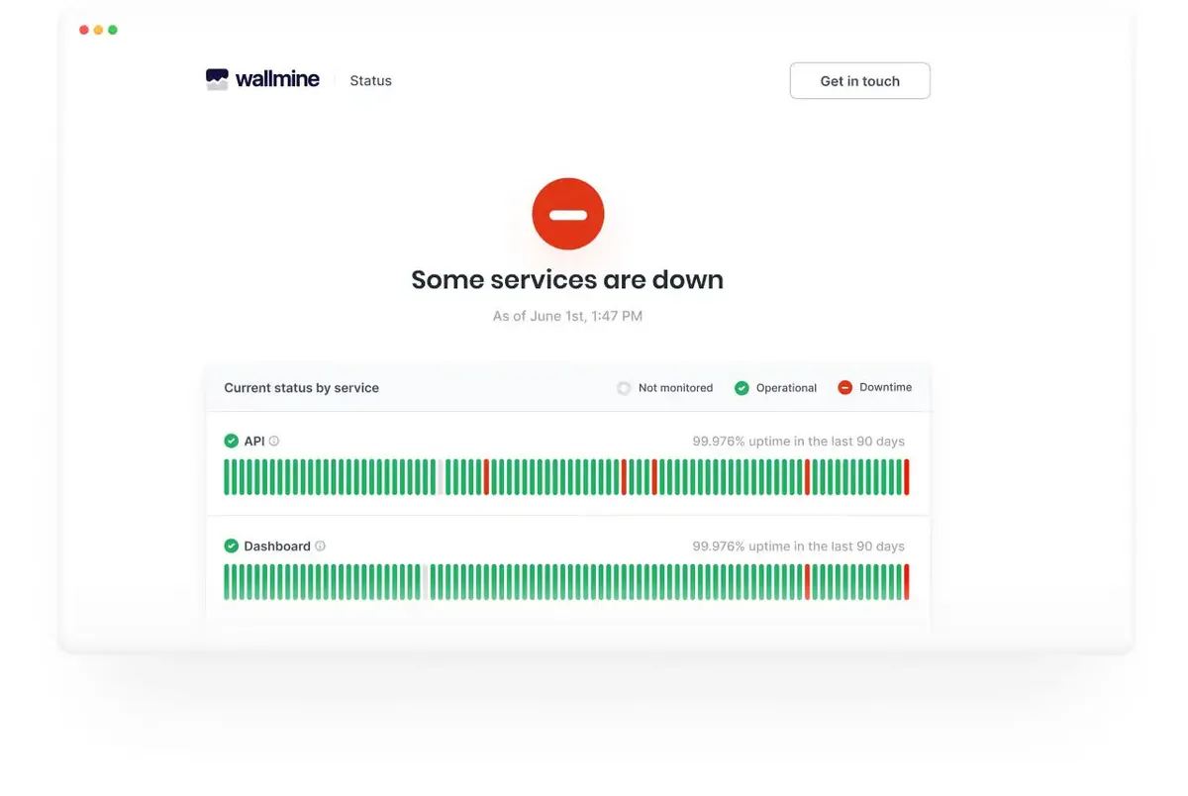The height and width of the screenshot is (796, 1188).
Task: Click the grey not-monitored bar in Dashboard timeline
Action: point(426,582)
